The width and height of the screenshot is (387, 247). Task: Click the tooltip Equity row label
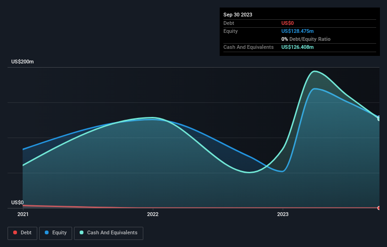tap(231, 31)
